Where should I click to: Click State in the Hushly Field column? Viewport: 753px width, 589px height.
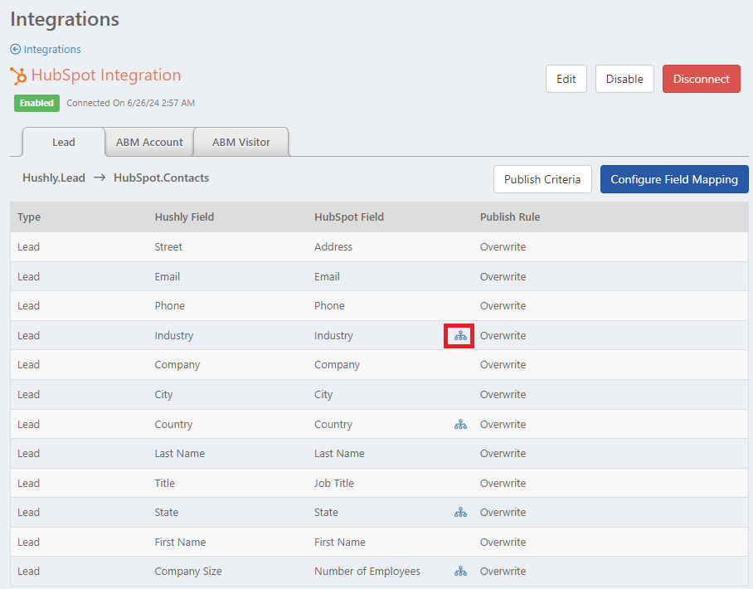166,512
